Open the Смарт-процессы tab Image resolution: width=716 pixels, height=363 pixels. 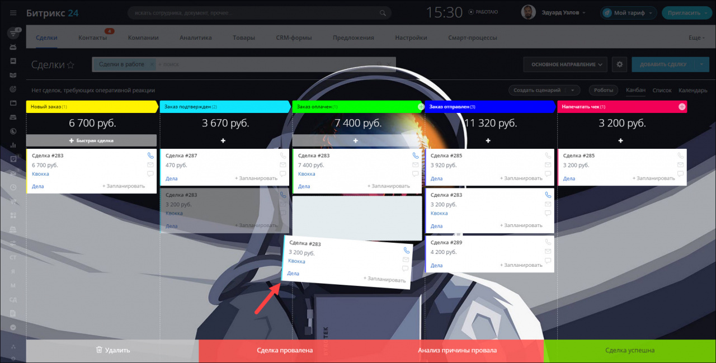(472, 38)
